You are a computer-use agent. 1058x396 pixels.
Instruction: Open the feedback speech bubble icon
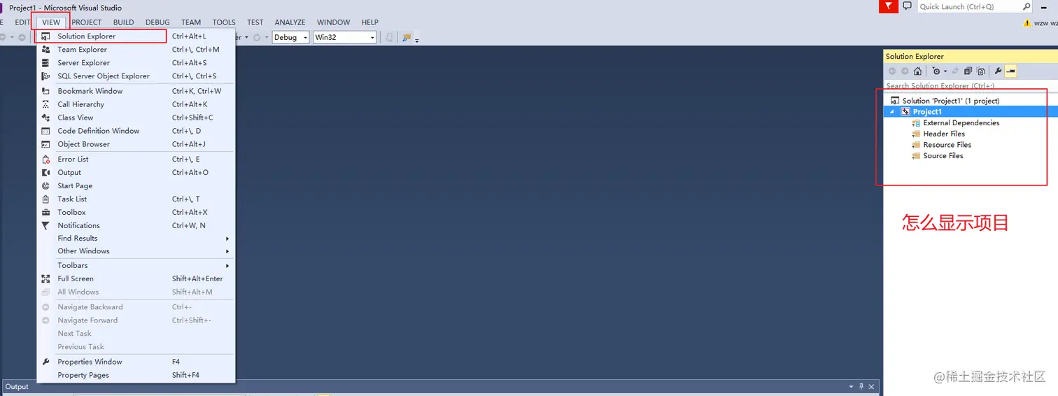[x=907, y=6]
